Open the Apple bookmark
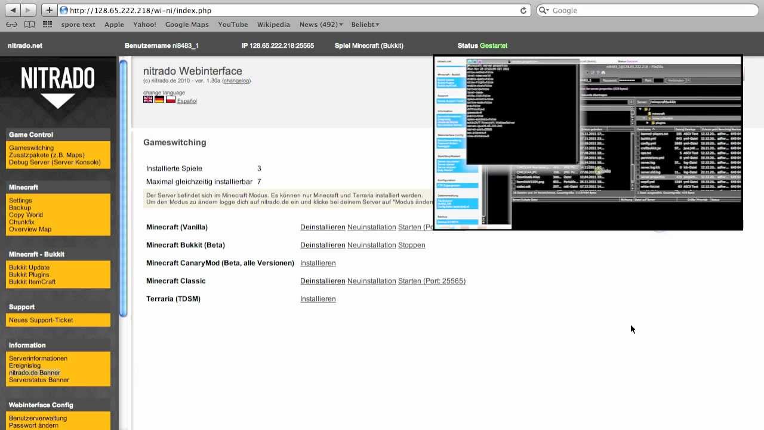The width and height of the screenshot is (764, 430). point(114,24)
